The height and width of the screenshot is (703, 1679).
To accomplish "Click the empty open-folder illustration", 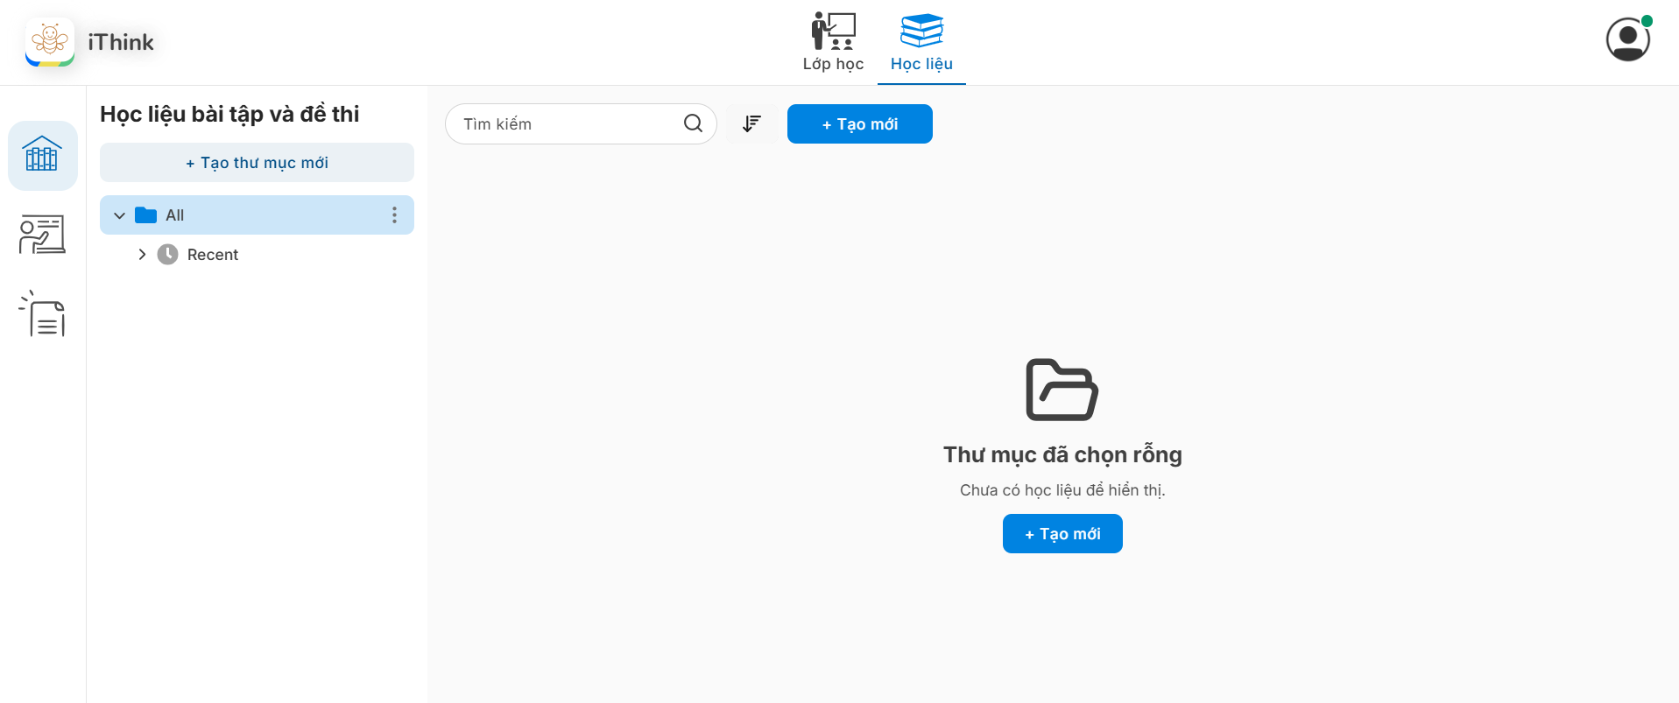I will [x=1062, y=390].
